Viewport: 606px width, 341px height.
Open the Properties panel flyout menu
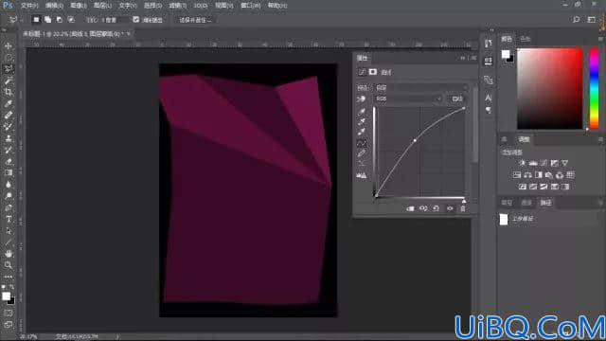click(x=473, y=58)
